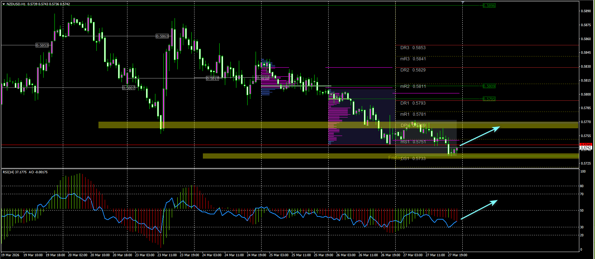Select the 0.5725 price scale label
This screenshot has width=595, height=259.
586,163
